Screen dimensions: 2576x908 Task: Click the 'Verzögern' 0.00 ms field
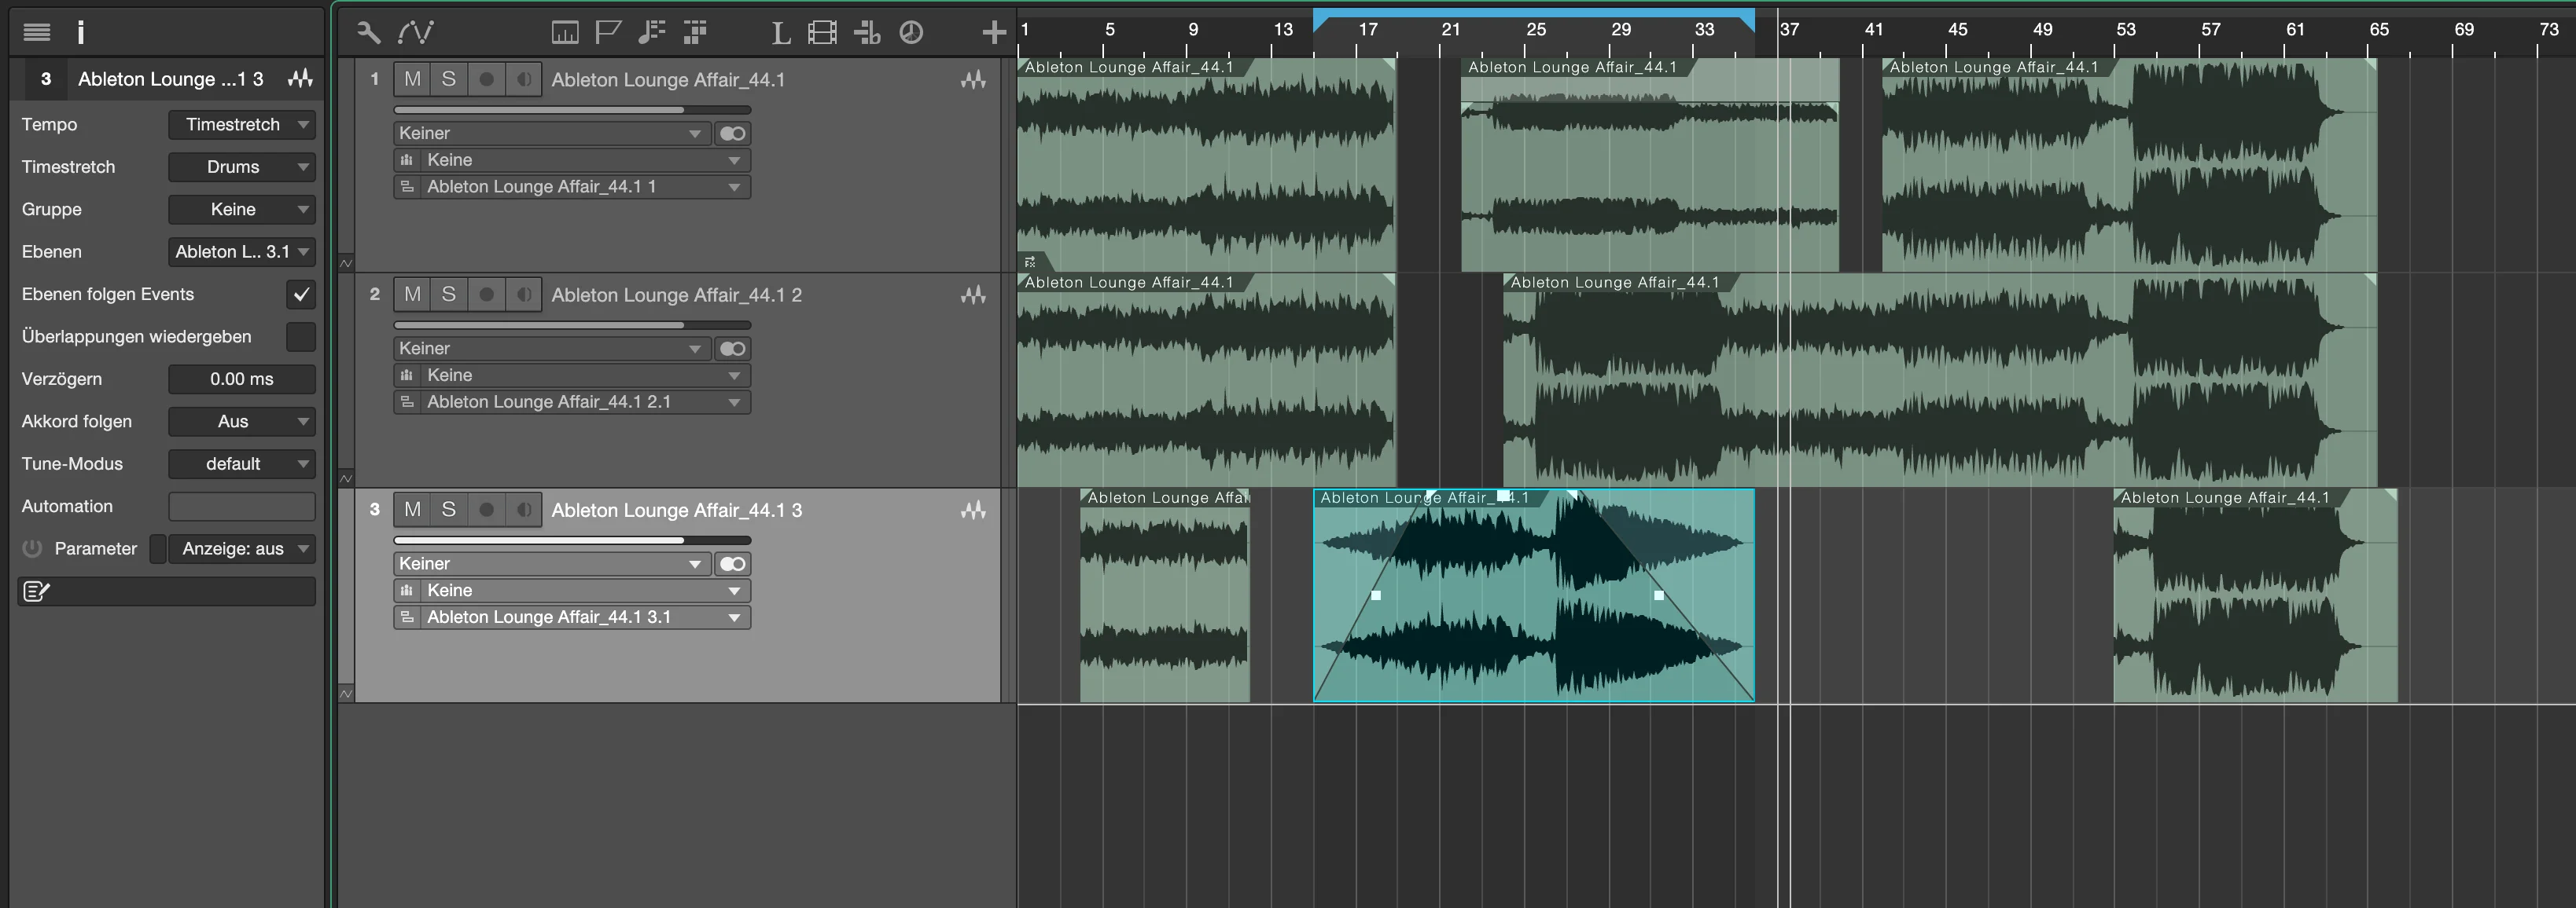242,379
